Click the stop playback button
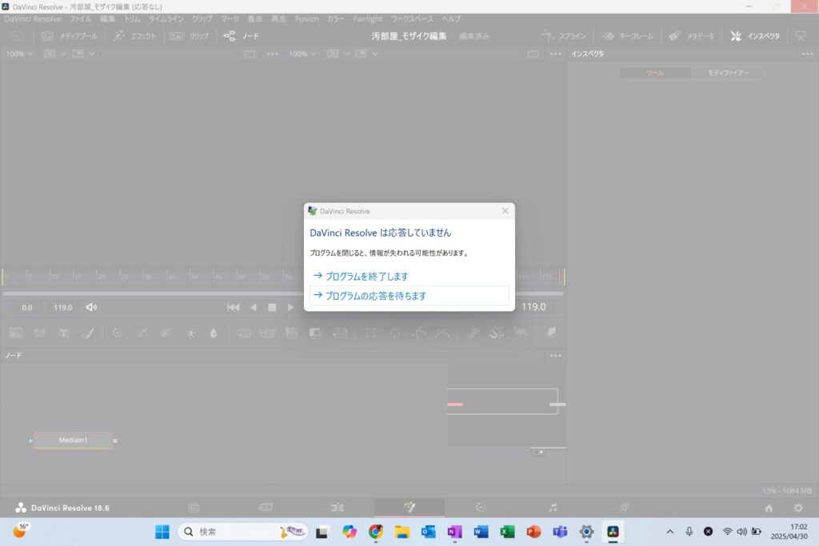 pos(272,308)
